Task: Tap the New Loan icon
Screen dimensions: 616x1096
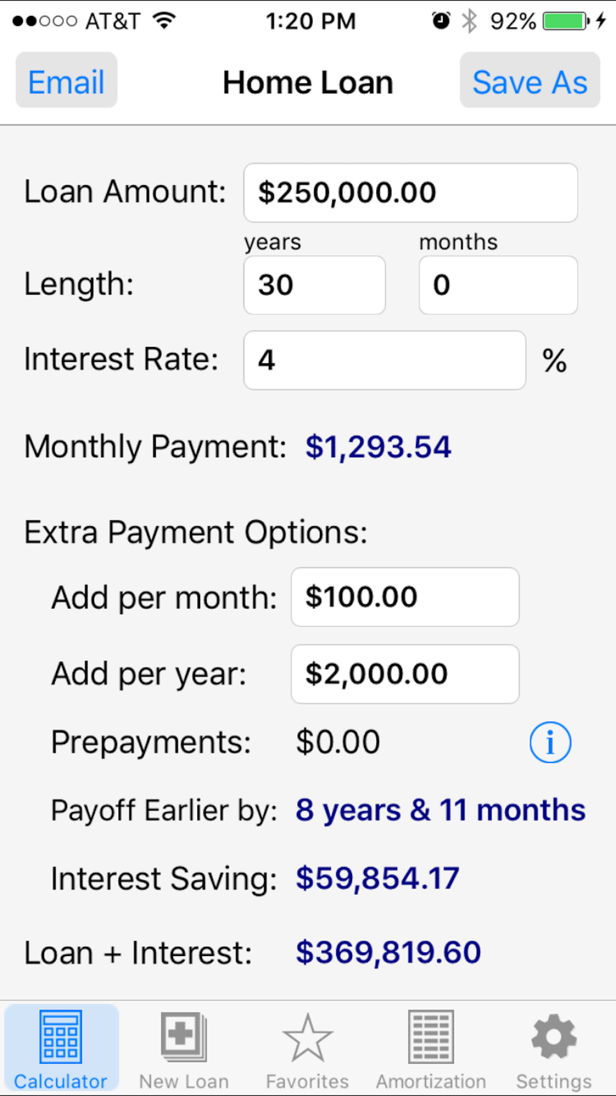Action: point(184,1037)
